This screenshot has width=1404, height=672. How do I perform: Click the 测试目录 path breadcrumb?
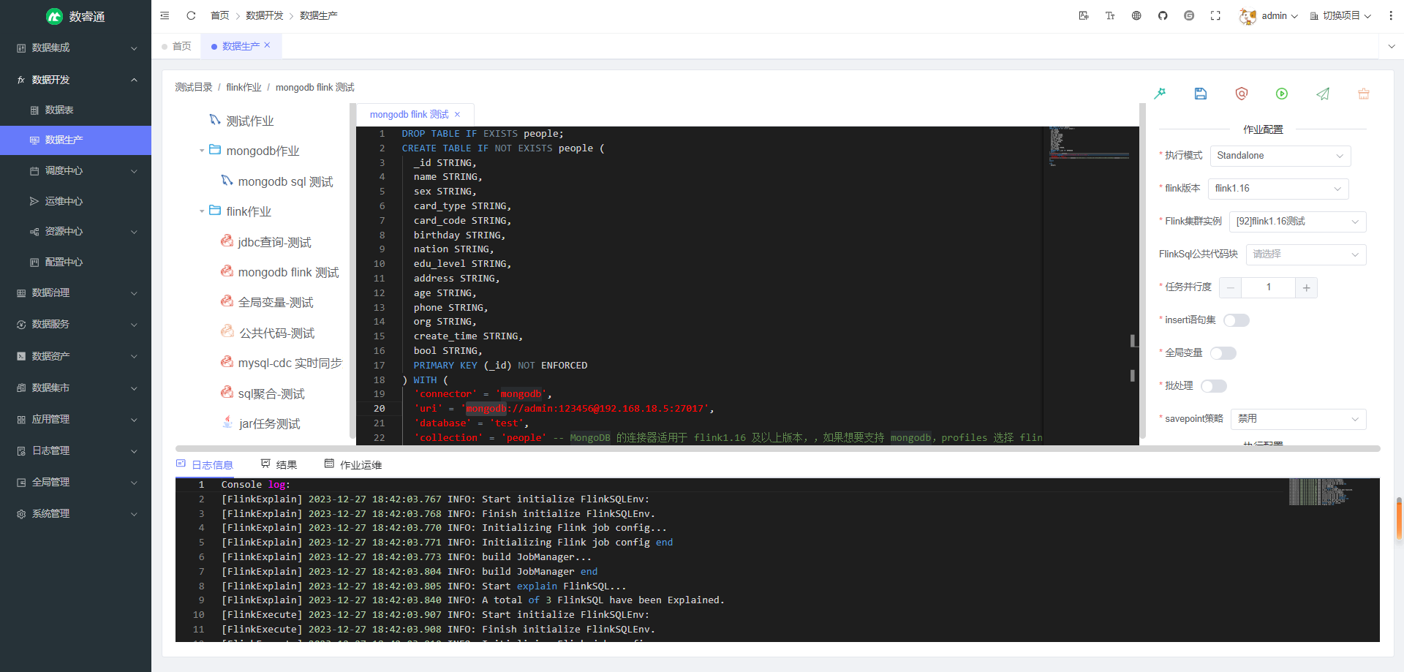(194, 87)
